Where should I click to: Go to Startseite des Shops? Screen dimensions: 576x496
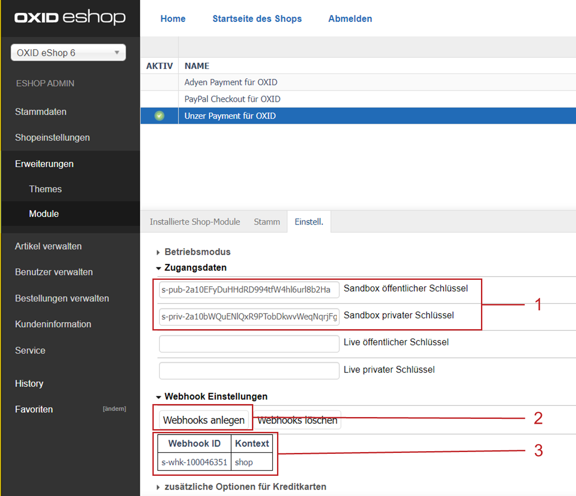[257, 19]
